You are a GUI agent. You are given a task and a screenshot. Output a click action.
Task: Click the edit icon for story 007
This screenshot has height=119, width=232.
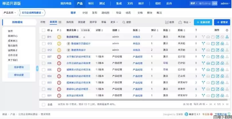pos(217,56)
